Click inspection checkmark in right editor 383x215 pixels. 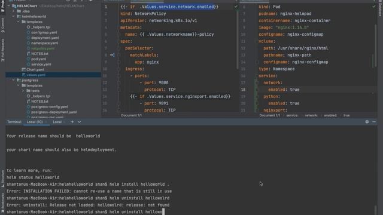point(373,7)
